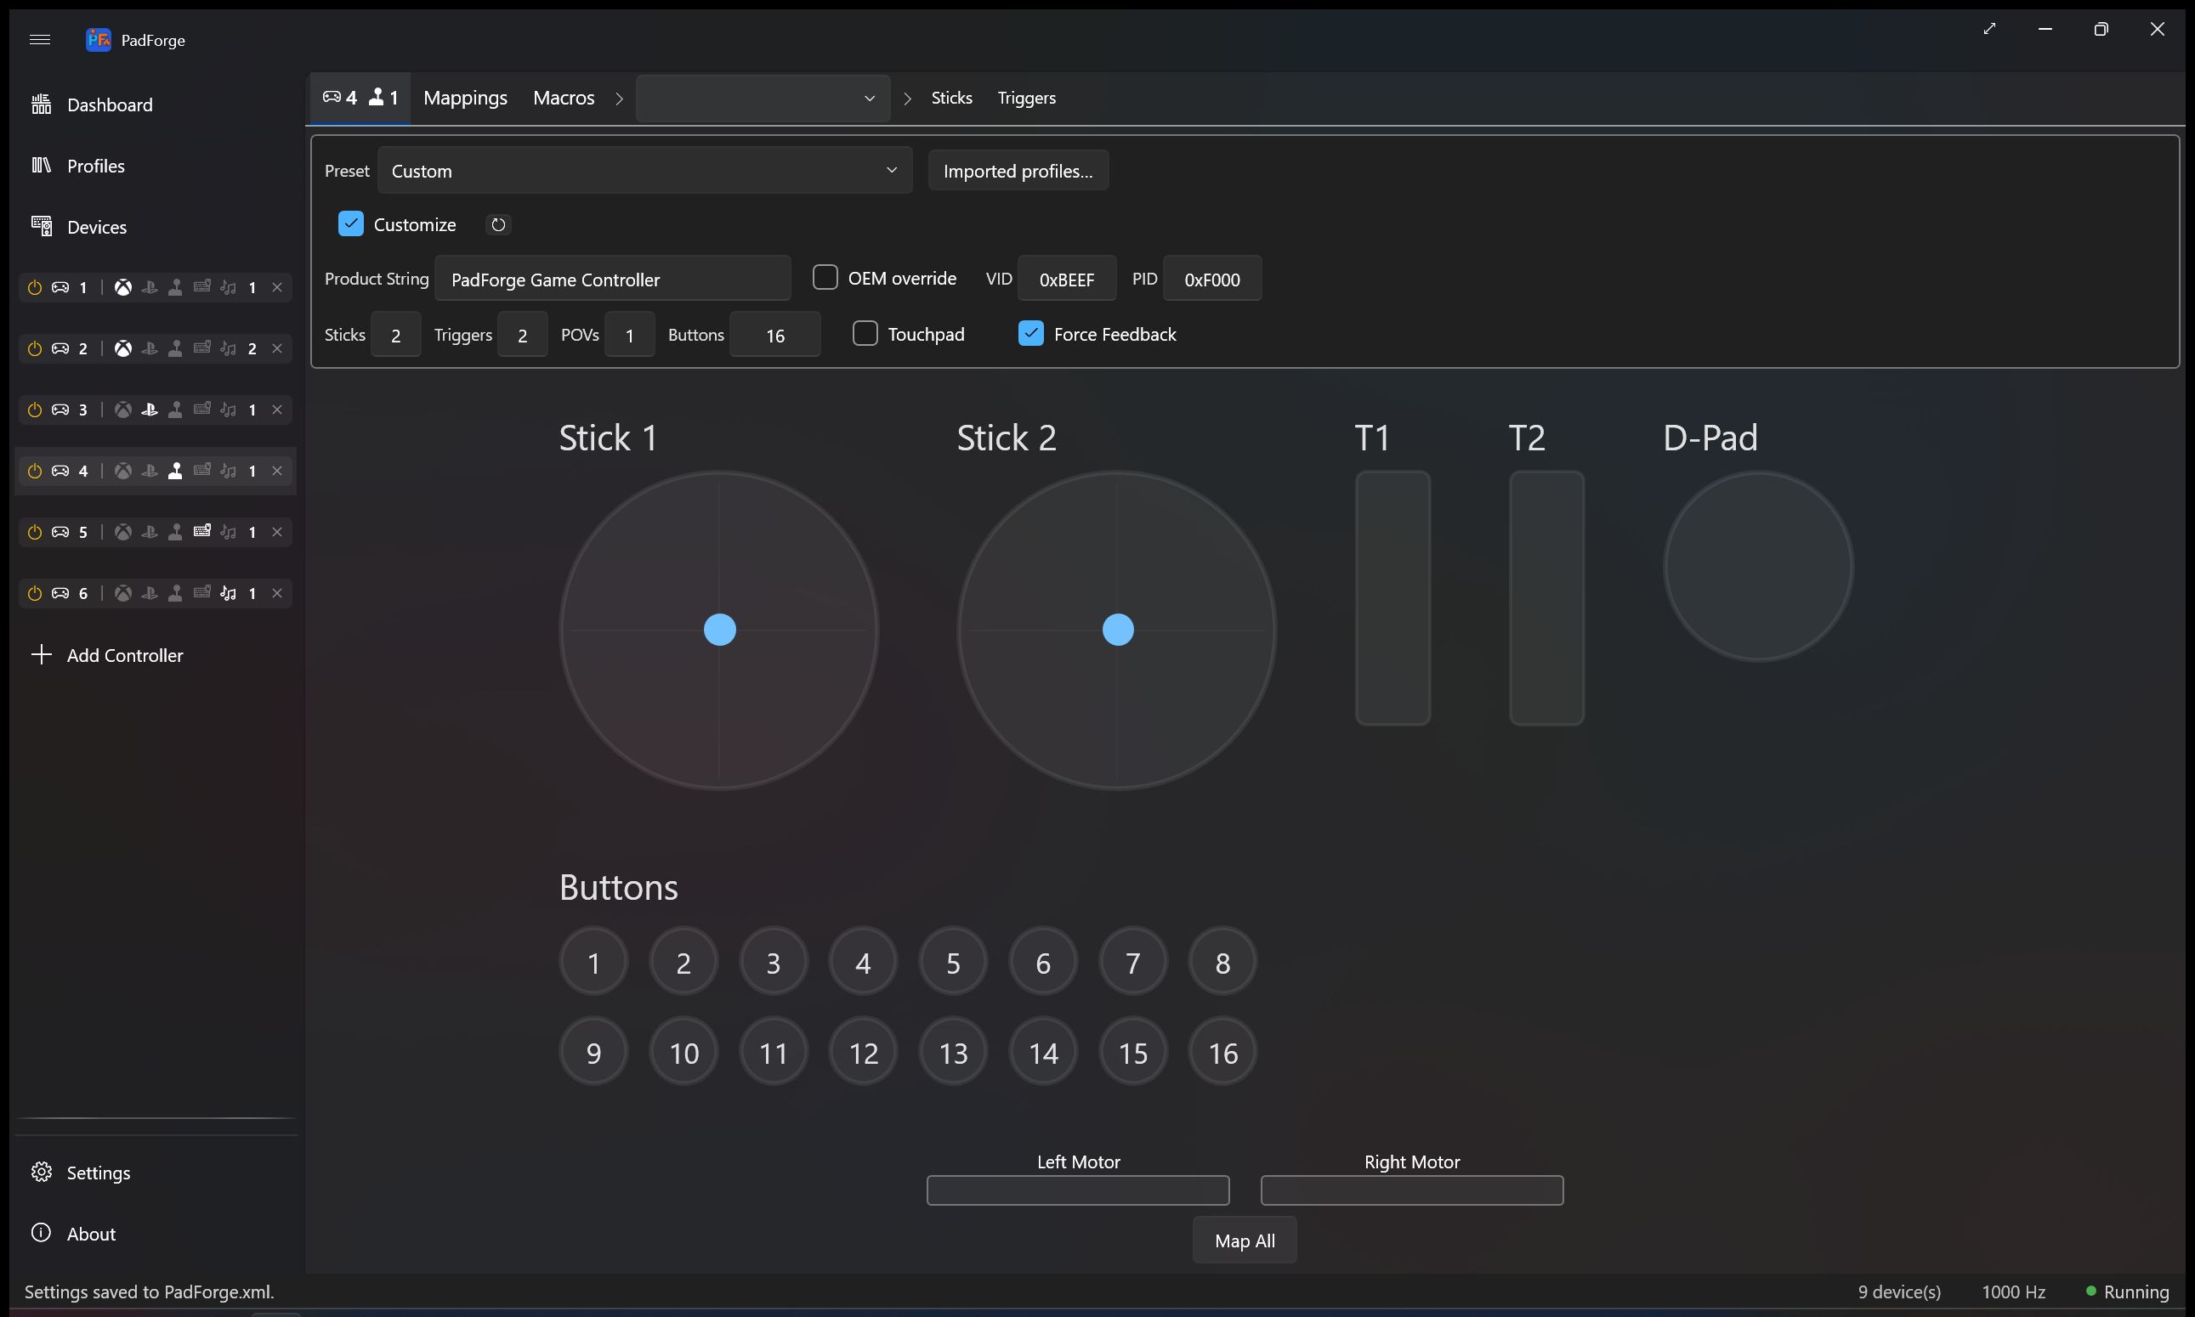Toggle power for controller slot 6

(35, 594)
